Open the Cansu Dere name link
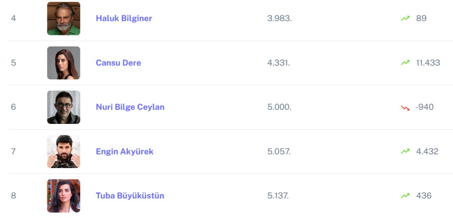The image size is (453, 218). [x=119, y=63]
